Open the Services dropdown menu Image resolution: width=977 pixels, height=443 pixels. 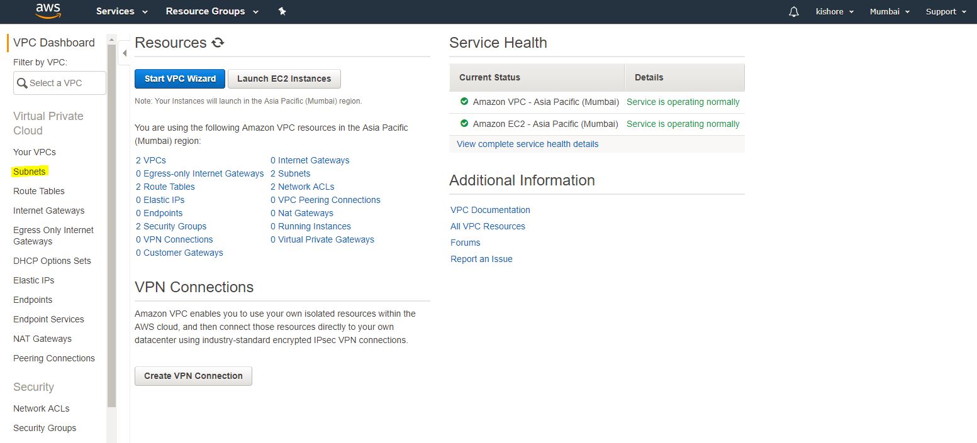(121, 11)
